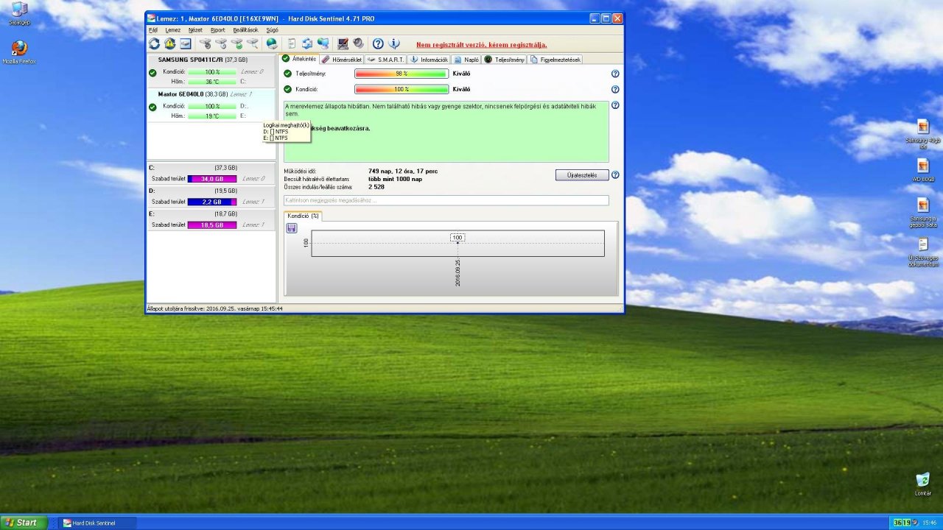
Task: Switch to the S.M.A.R.T. tab
Action: (x=386, y=60)
